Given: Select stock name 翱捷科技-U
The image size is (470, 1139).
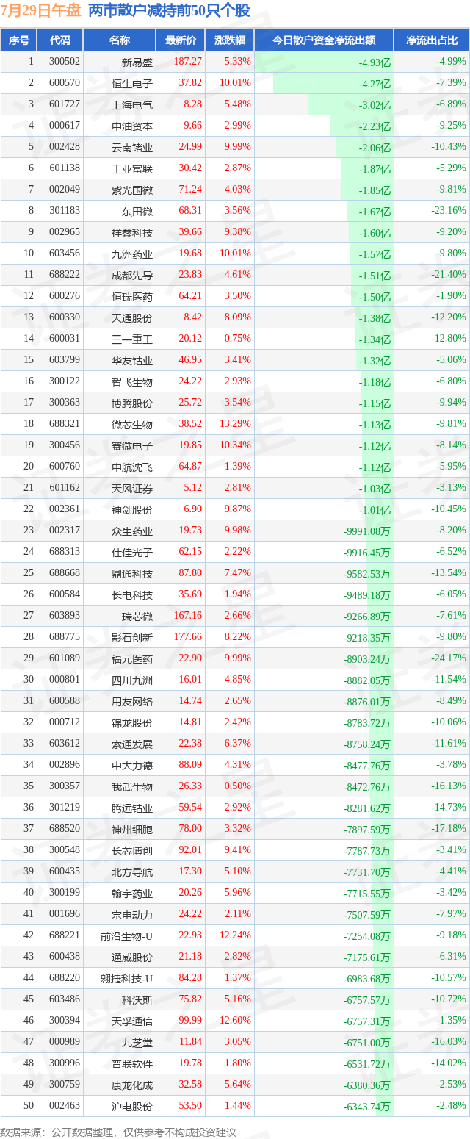Looking at the screenshot, I should click(127, 978).
